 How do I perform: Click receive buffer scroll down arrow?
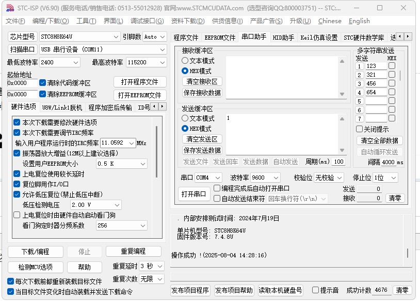point(342,94)
